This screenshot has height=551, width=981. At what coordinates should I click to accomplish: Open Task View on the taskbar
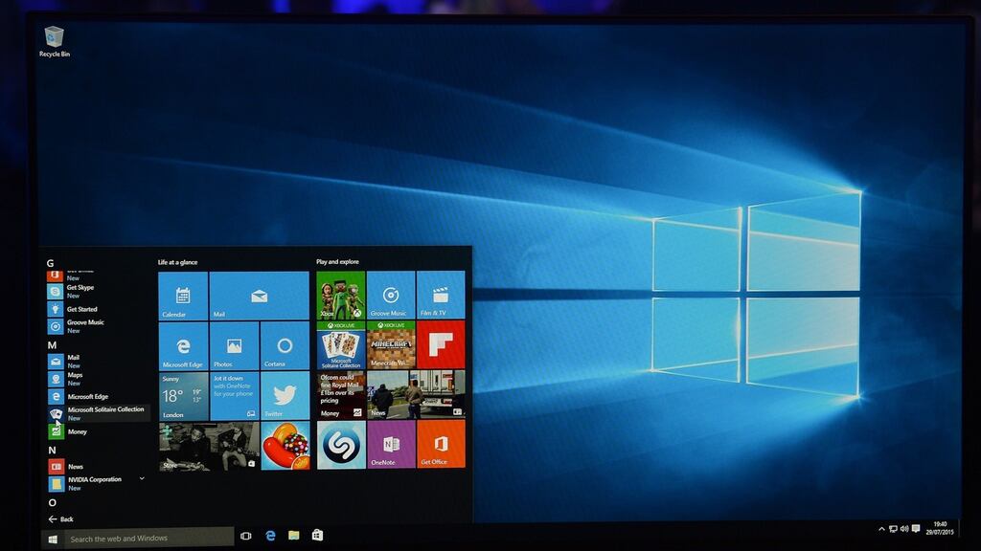click(x=246, y=537)
